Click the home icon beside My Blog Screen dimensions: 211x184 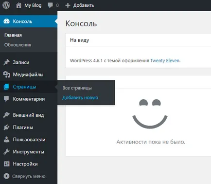click(x=18, y=5)
